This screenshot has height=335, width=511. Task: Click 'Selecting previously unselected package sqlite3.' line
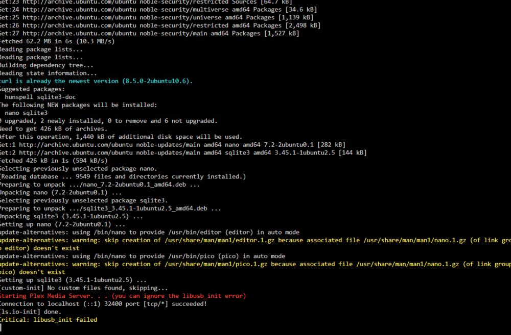(84, 201)
